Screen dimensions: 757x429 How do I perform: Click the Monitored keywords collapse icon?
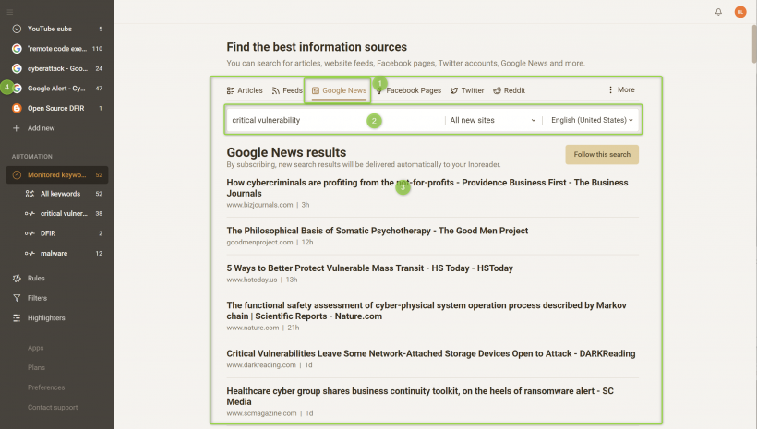(17, 174)
